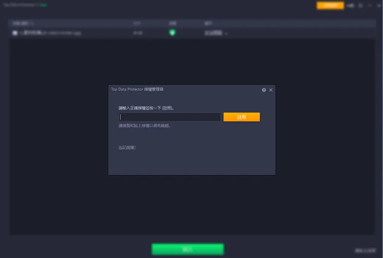Click the green shield status icon
Image resolution: width=383 pixels, height=258 pixels.
172,32
